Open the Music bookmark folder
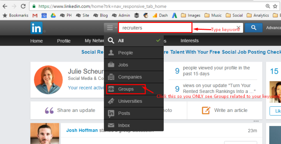The image size is (281, 144). pos(213,15)
